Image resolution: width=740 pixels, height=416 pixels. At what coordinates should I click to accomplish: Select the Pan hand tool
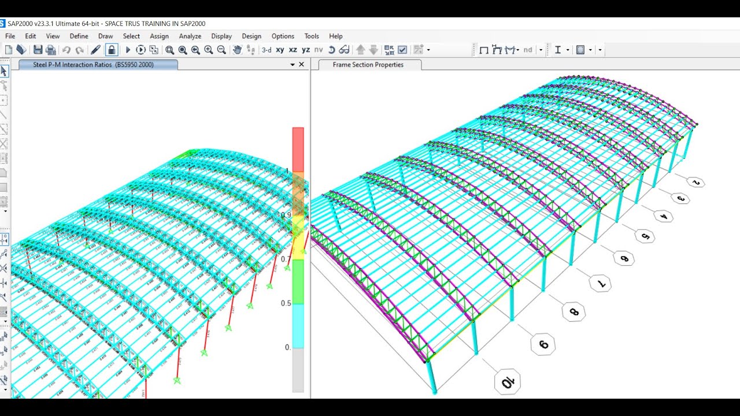(x=237, y=50)
